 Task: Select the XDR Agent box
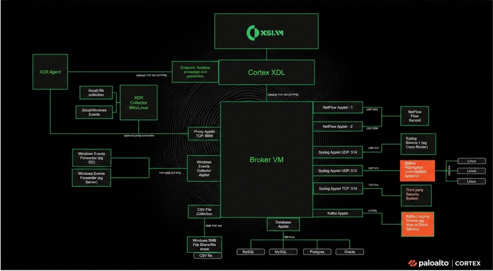pyautogui.click(x=50, y=72)
